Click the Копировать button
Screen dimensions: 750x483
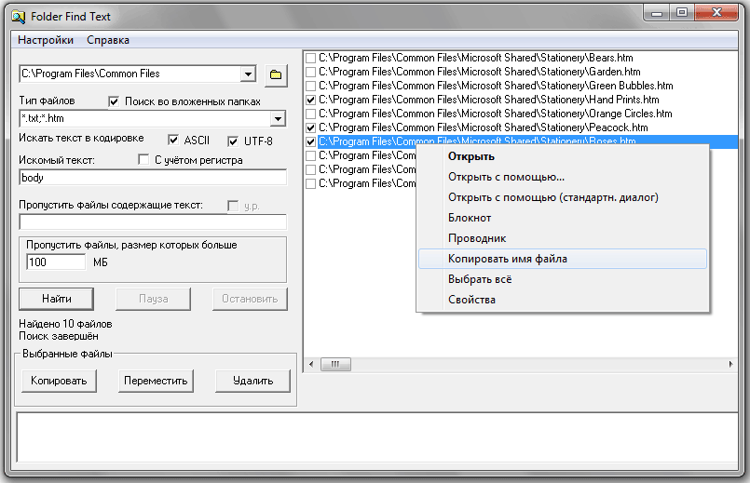click(59, 381)
